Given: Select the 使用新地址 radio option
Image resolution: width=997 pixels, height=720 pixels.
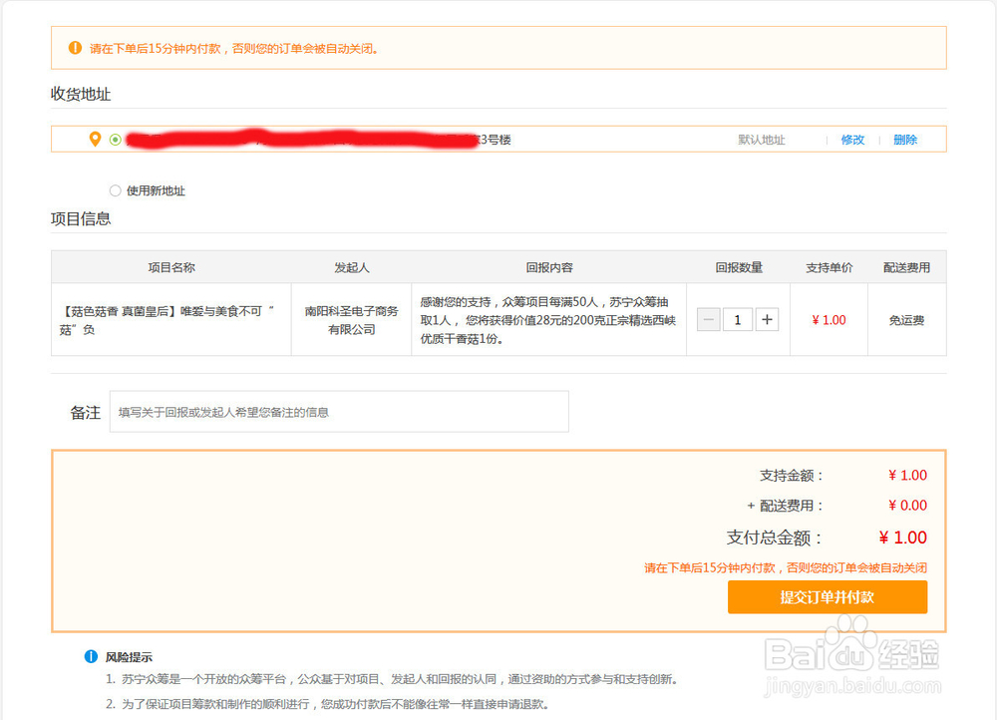Looking at the screenshot, I should coord(116,189).
